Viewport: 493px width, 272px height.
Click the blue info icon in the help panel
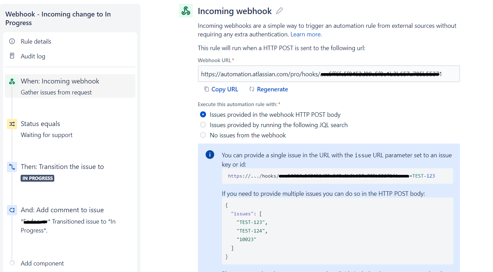pos(210,155)
